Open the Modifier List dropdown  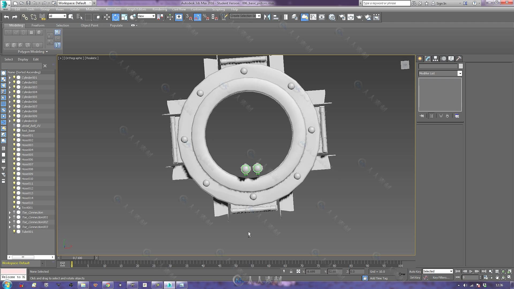pyautogui.click(x=460, y=73)
